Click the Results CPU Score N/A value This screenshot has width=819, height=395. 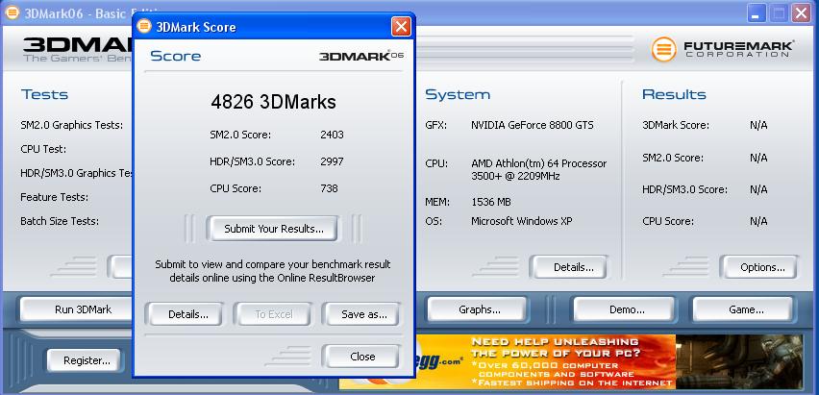(x=758, y=221)
